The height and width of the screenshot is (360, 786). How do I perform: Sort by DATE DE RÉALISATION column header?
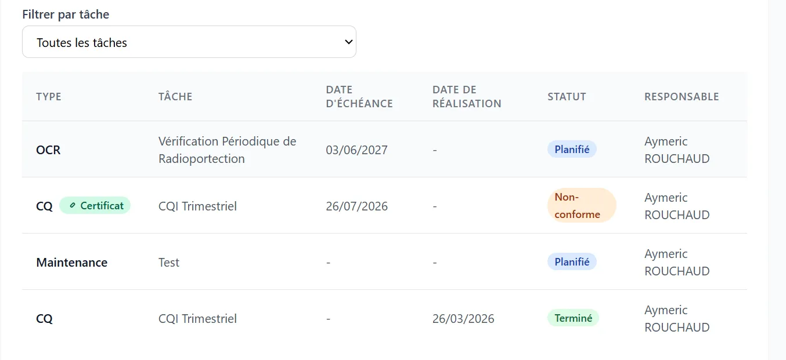(x=467, y=96)
